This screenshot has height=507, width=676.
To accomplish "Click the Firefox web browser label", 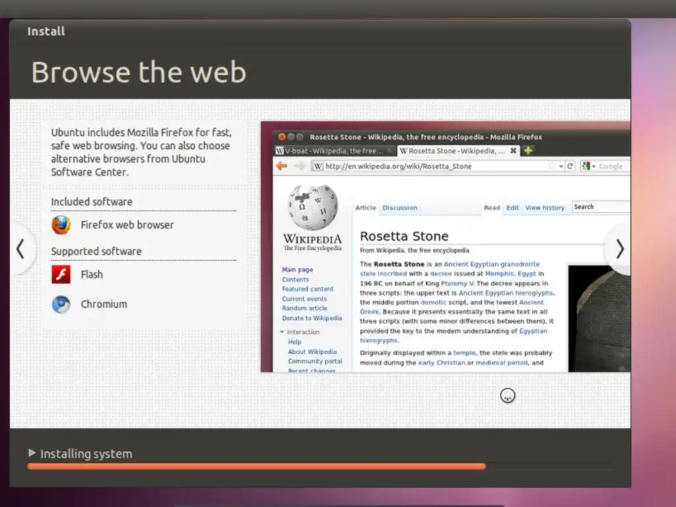I will pyautogui.click(x=127, y=225).
